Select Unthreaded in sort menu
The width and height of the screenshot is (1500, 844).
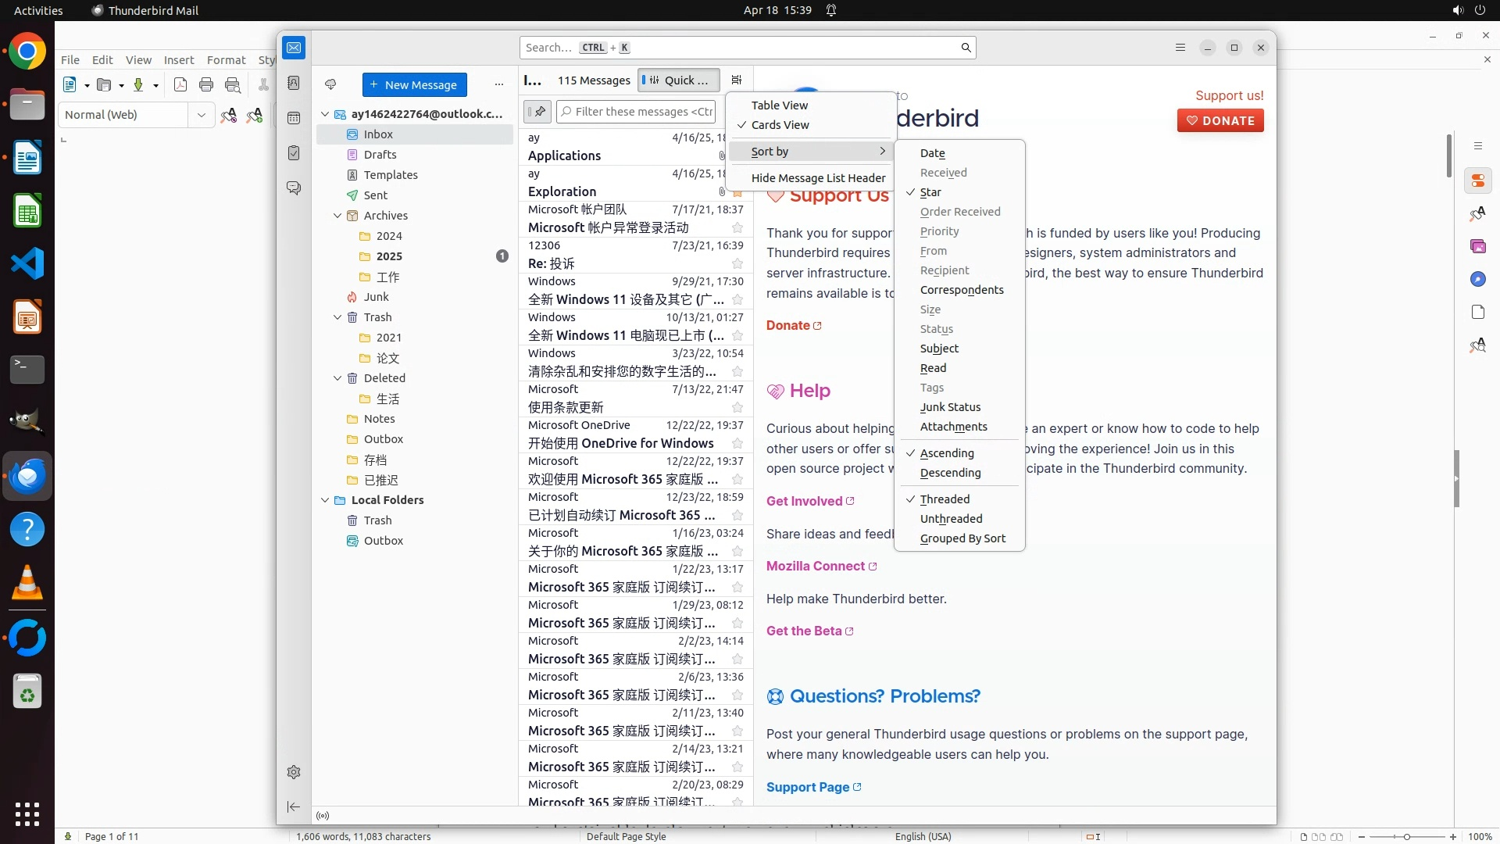[951, 519]
